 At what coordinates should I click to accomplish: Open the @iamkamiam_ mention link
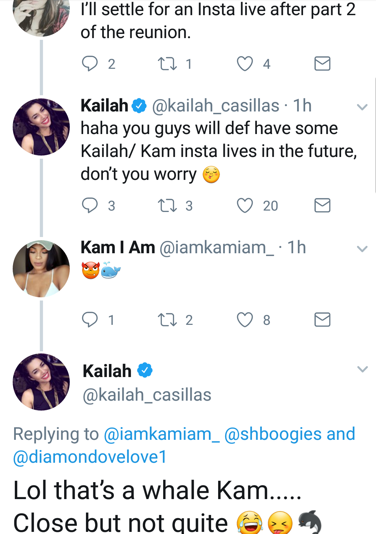coord(162,434)
